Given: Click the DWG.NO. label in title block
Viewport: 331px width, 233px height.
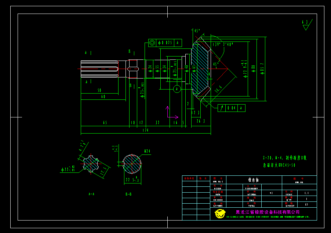Looking at the screenshot, I should tap(299, 182).
